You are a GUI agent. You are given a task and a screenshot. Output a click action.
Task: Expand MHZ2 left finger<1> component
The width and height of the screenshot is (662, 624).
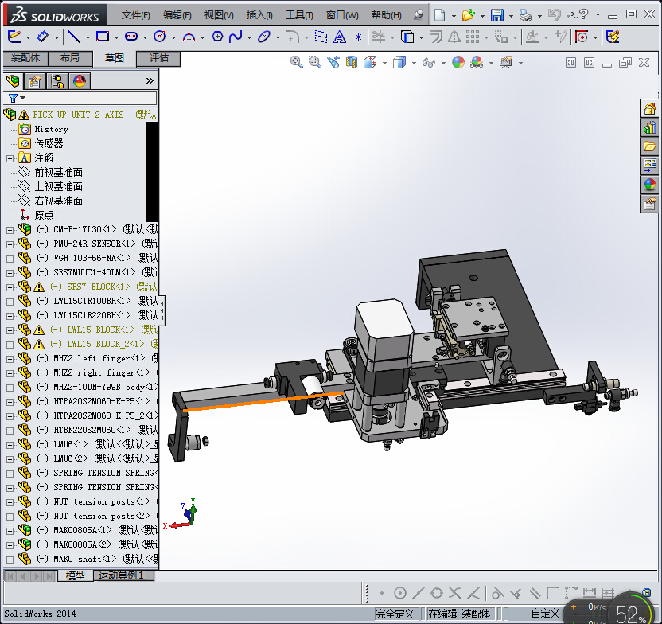10,359
